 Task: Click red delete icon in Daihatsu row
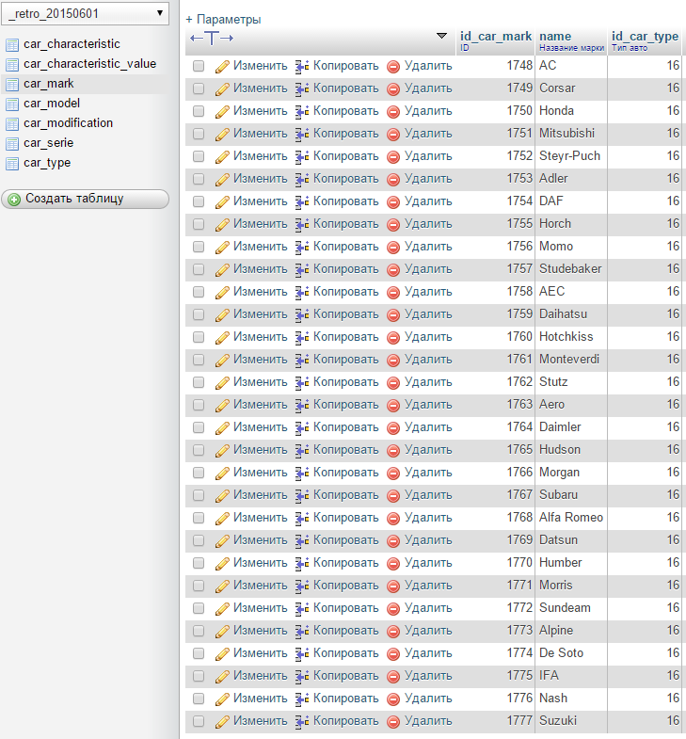pyautogui.click(x=393, y=315)
